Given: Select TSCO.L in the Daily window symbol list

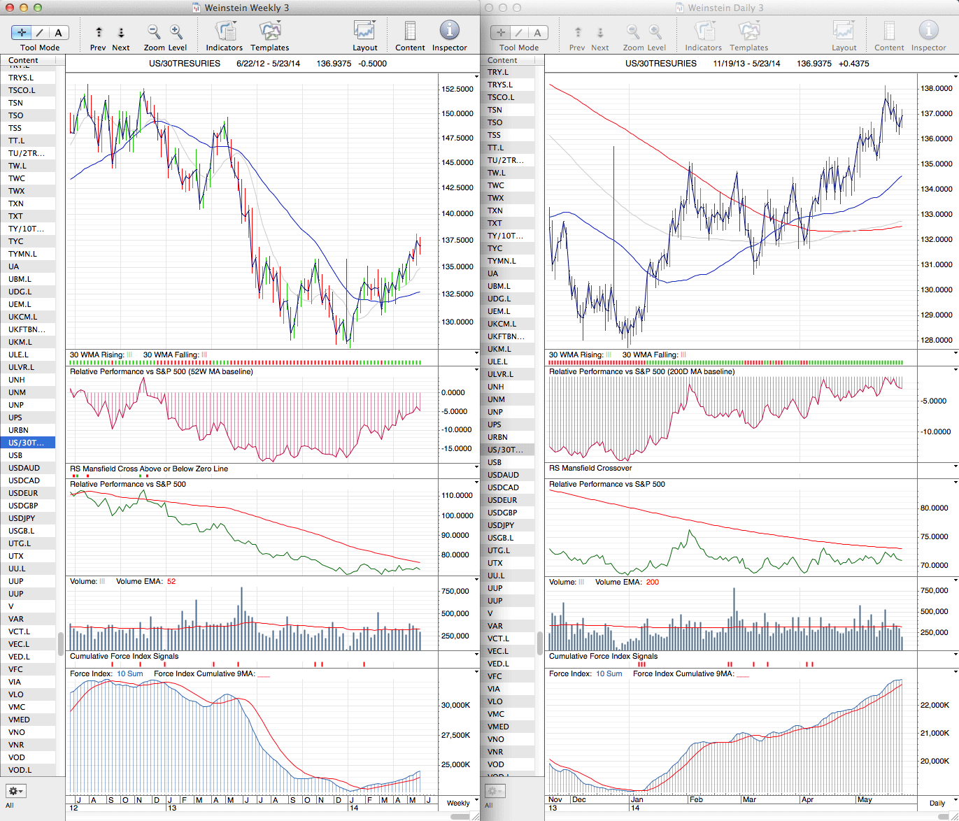Looking at the screenshot, I should [501, 97].
